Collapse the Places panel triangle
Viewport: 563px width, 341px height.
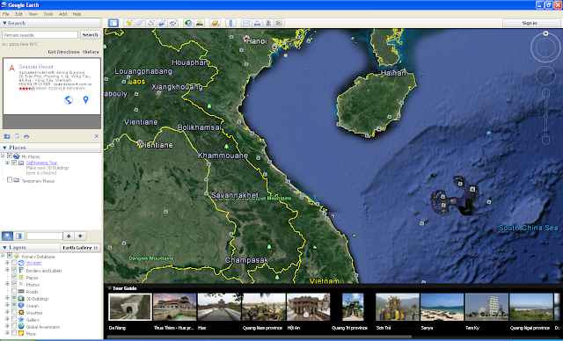(4, 148)
